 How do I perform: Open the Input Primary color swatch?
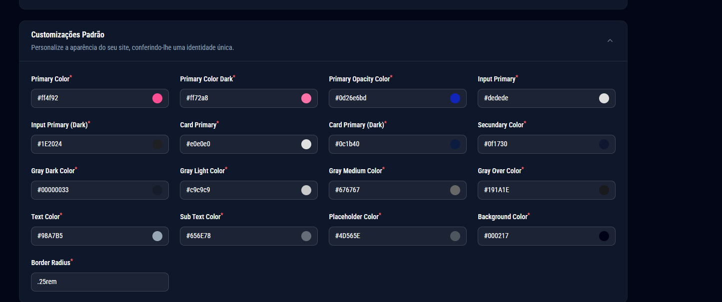point(604,98)
